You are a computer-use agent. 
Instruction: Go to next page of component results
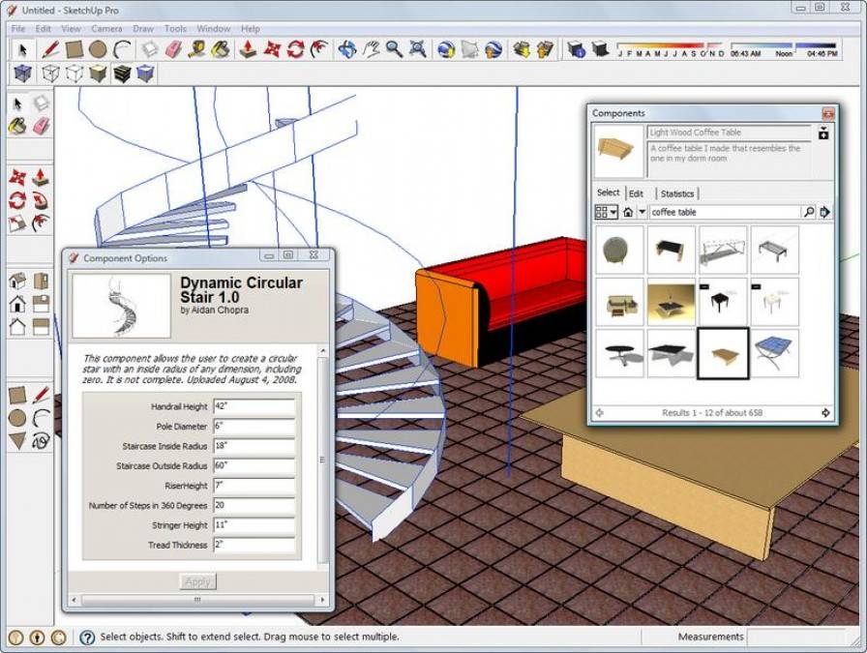(x=825, y=413)
